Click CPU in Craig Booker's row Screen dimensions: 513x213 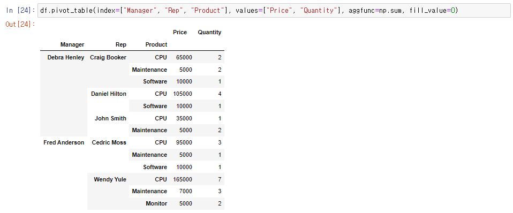[161, 57]
